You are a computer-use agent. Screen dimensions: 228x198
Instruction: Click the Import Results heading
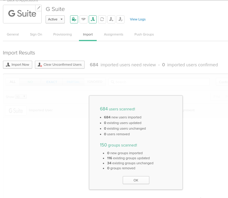tap(19, 53)
